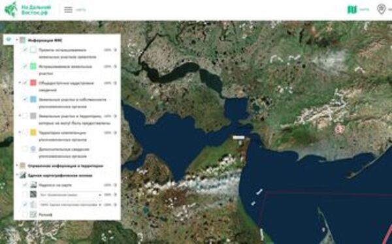Click the map label text beside green icon

pyautogui.click(x=365, y=10)
